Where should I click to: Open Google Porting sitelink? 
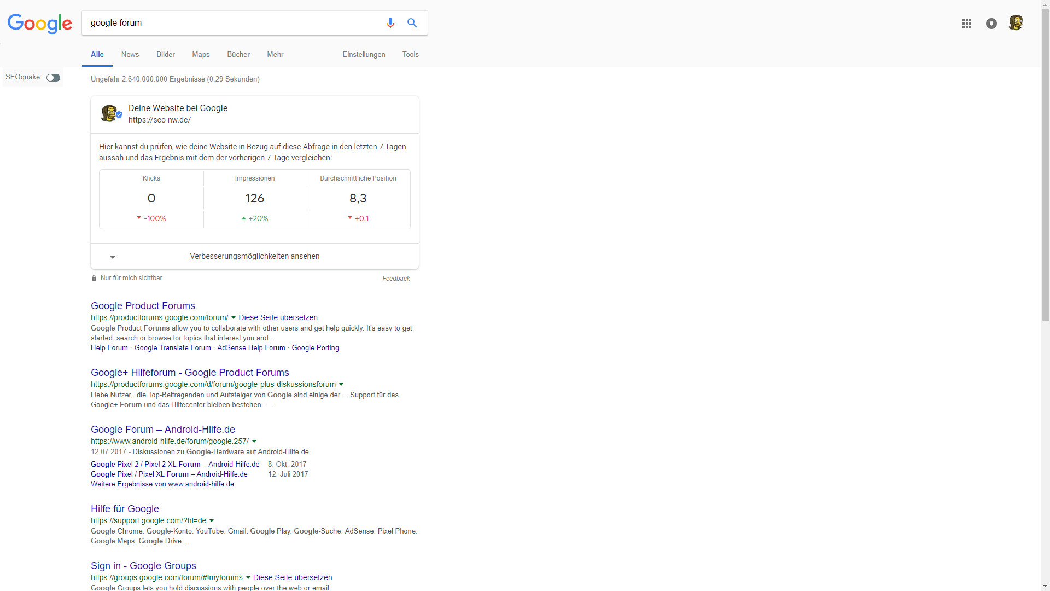pos(316,348)
